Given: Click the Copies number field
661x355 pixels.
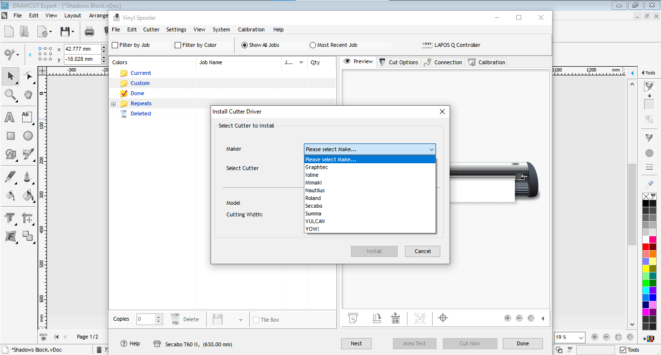Looking at the screenshot, I should (146, 319).
